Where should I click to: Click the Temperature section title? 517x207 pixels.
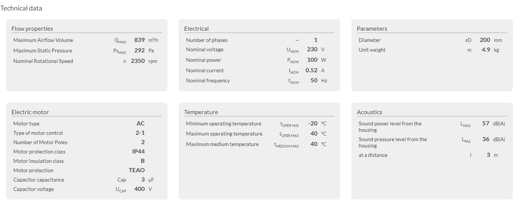click(201, 112)
